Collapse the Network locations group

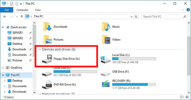tap(40, 94)
